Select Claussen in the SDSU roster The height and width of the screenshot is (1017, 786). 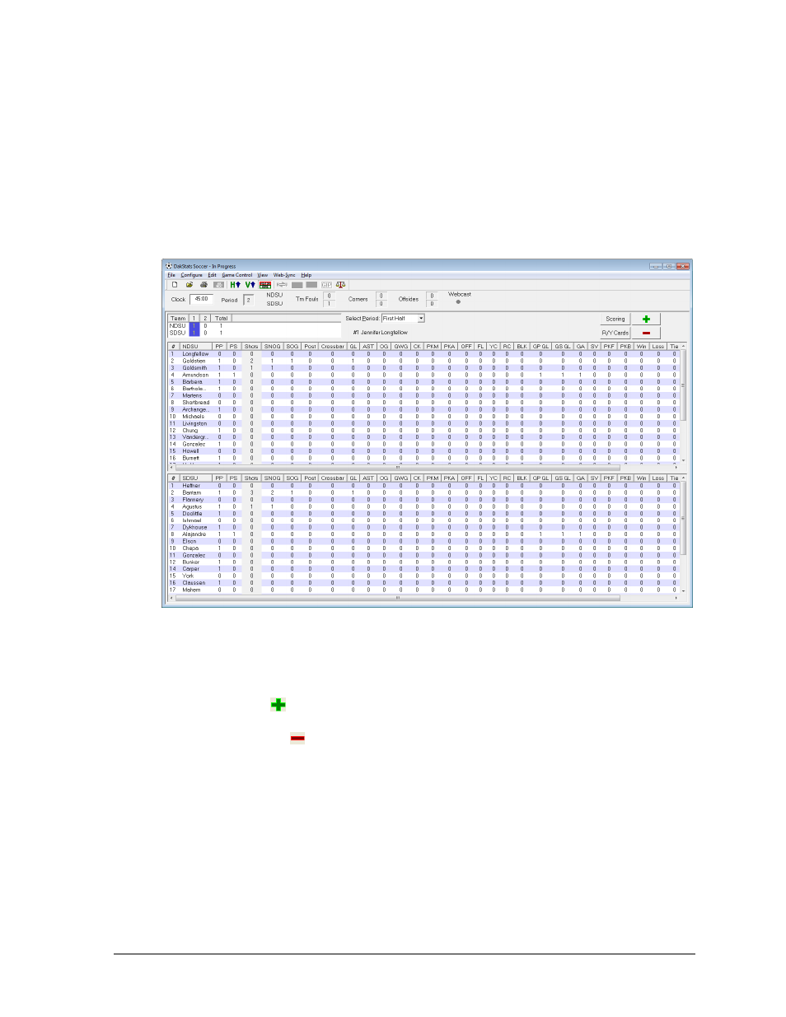pos(194,583)
